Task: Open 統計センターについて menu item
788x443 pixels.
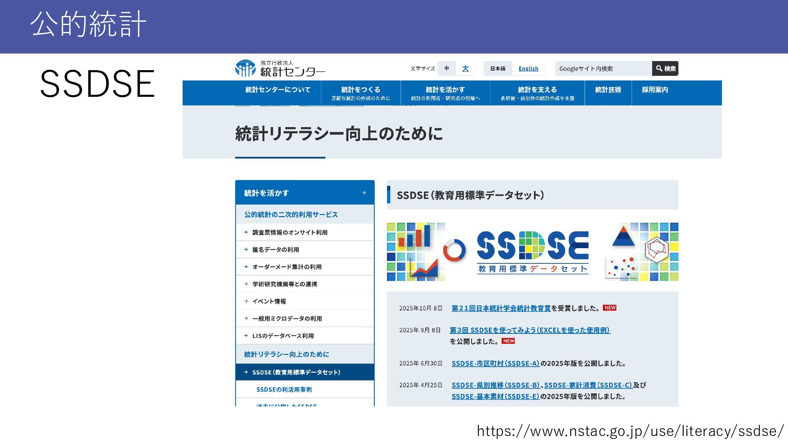Action: click(278, 90)
